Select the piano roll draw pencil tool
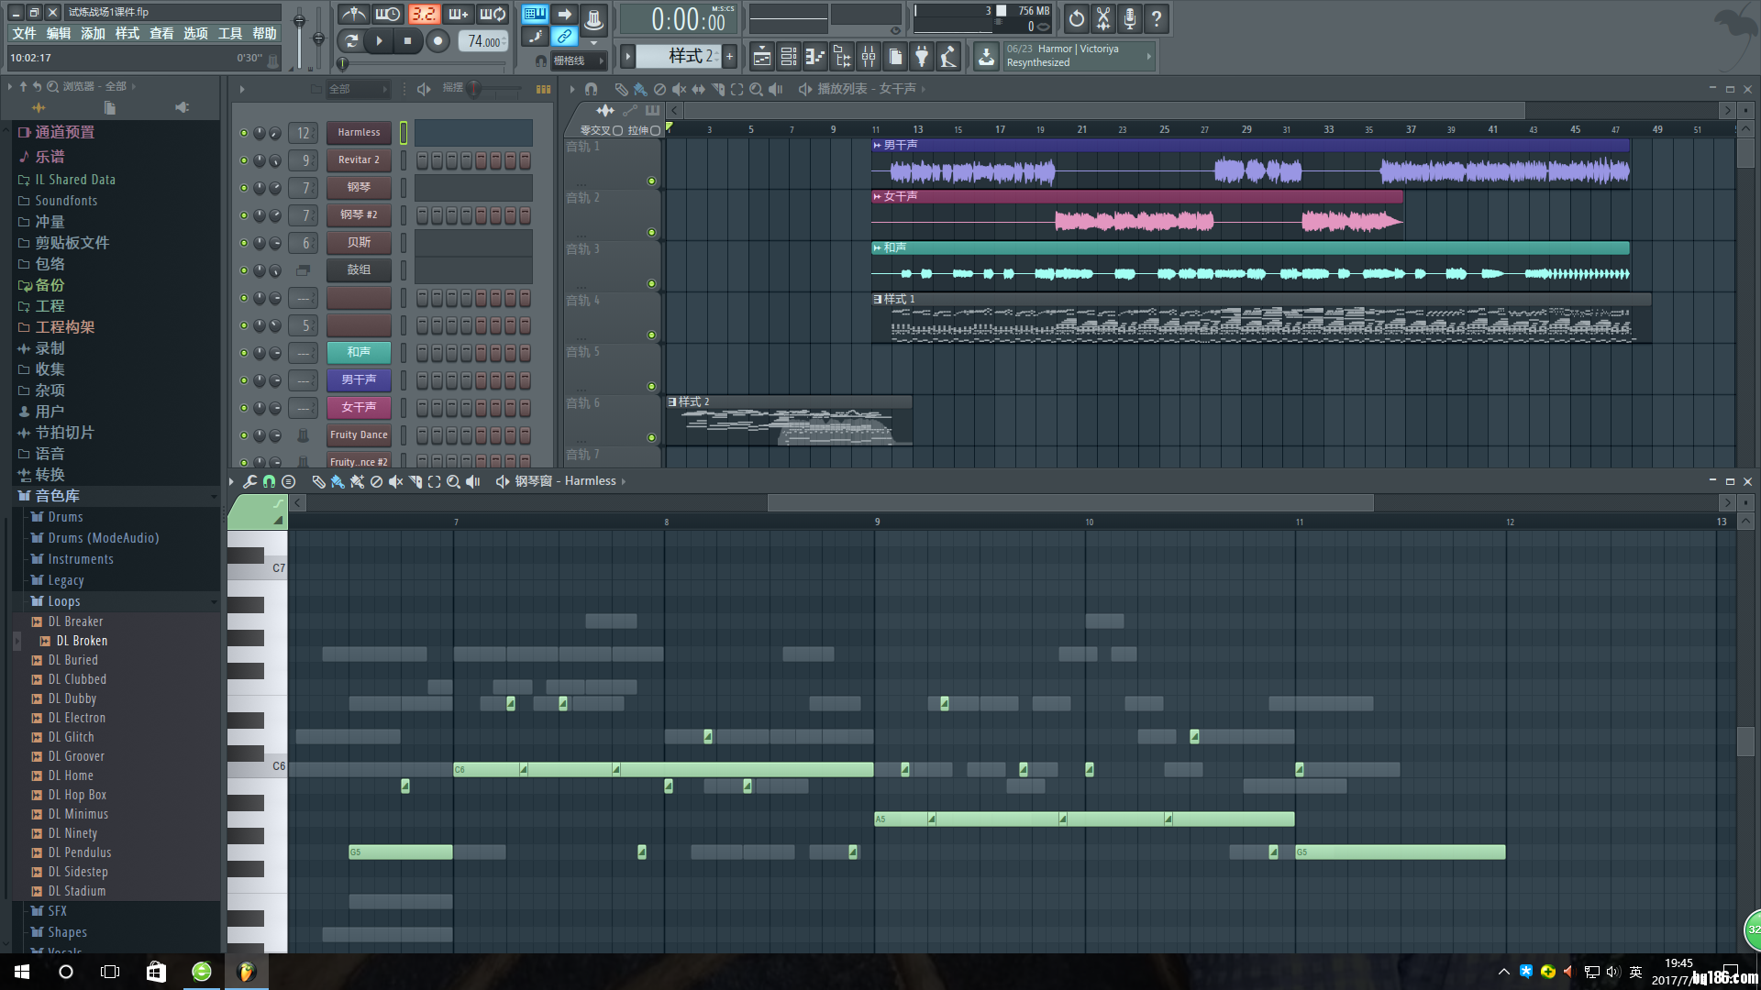Viewport: 1761px width, 990px height. click(318, 481)
